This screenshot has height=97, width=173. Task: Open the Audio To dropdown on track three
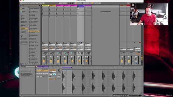59,50
